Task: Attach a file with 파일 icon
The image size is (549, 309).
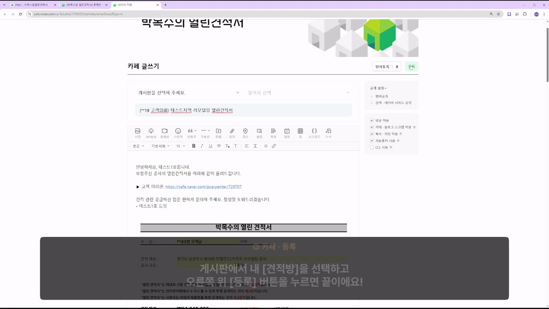Action: click(218, 133)
